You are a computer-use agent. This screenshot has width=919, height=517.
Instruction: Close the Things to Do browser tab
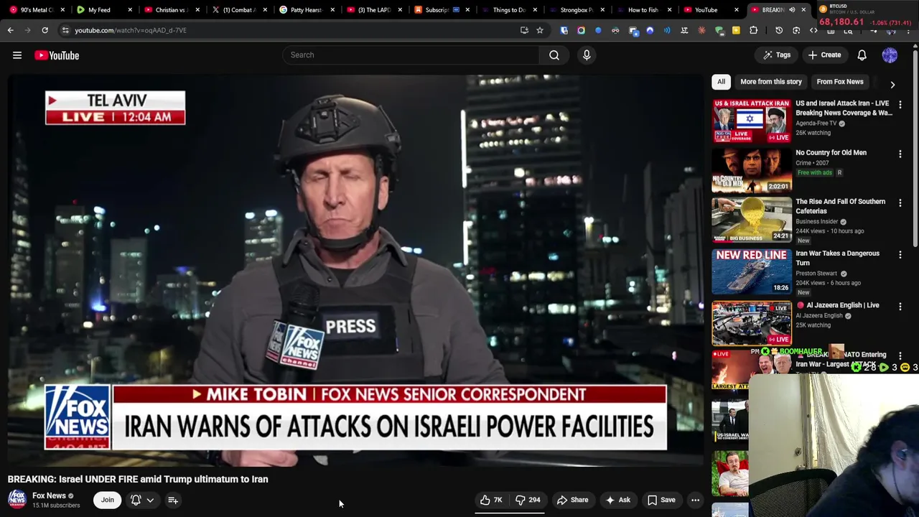(x=535, y=10)
